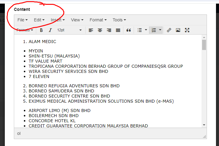Image resolution: width=219 pixels, height=146 pixels.
Task: Apply blockquote formatting
Action: [x=129, y=30]
